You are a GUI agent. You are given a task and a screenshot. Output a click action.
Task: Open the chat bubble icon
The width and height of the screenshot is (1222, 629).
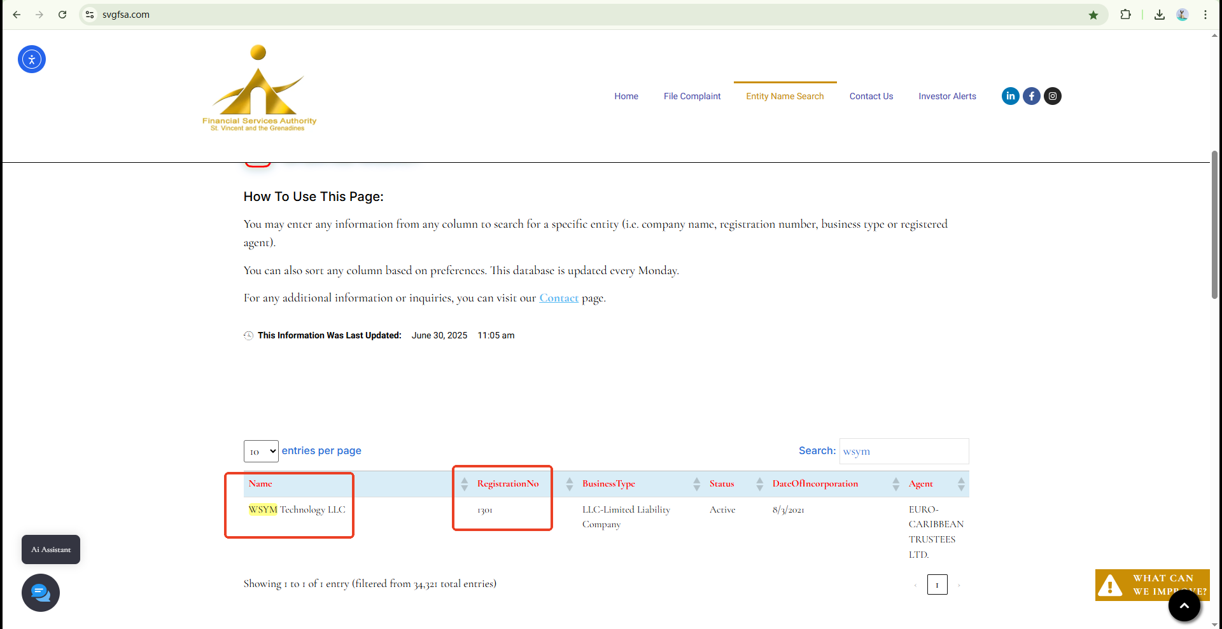coord(41,593)
